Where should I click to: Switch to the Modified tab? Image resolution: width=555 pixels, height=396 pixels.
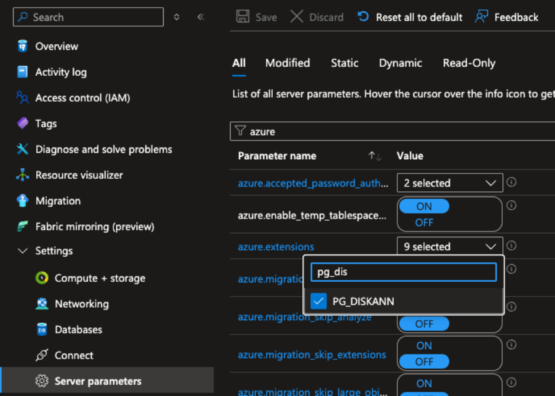(288, 63)
